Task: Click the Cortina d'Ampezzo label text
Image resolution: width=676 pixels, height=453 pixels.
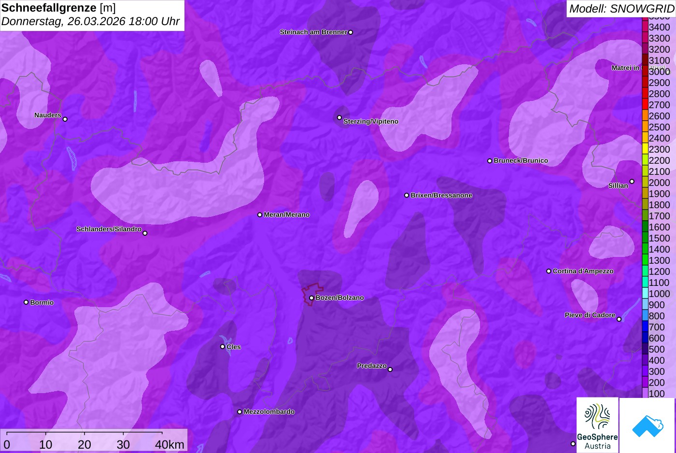Action: (583, 271)
